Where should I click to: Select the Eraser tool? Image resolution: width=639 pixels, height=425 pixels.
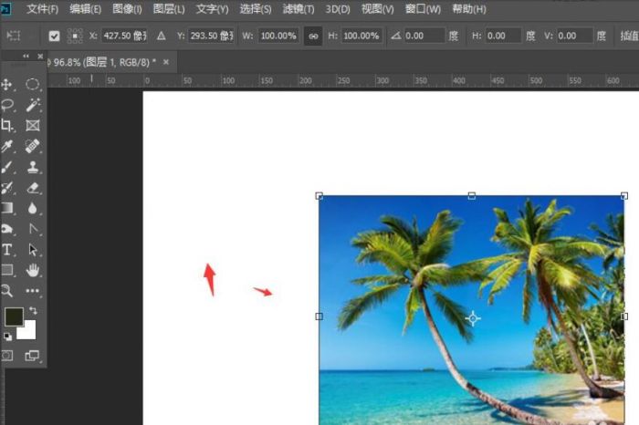click(33, 188)
